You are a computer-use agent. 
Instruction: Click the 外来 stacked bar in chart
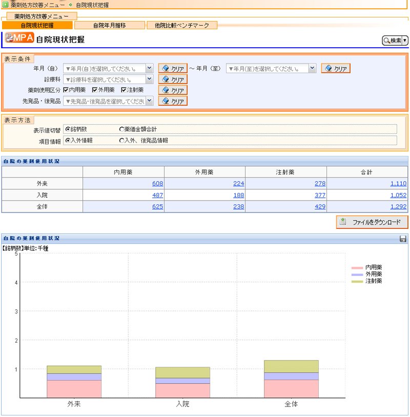point(74,382)
